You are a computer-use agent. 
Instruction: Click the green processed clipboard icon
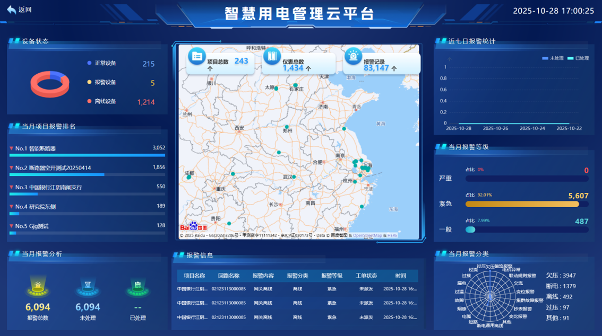[138, 287]
